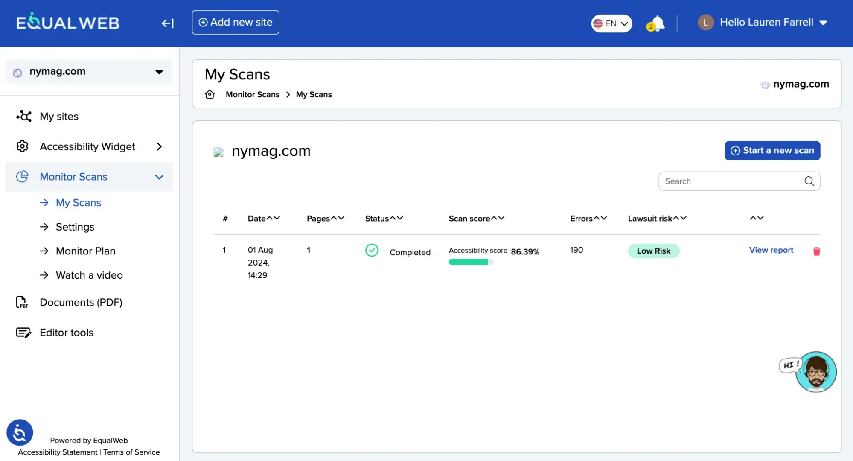
Task: Click the Low Risk badge
Action: pyautogui.click(x=653, y=251)
